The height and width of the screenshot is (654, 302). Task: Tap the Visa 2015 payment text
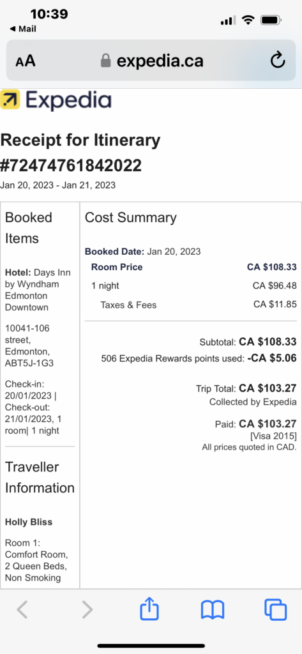coord(274,436)
